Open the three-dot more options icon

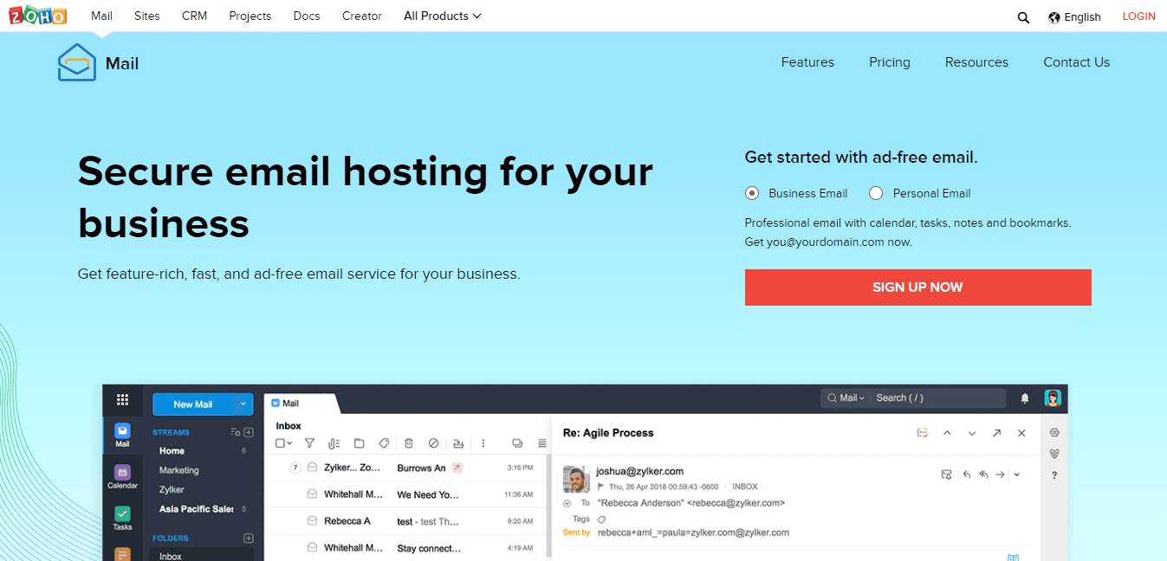[x=483, y=443]
